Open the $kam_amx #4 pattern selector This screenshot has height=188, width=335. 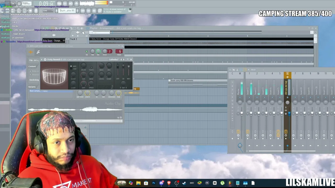(67, 11)
